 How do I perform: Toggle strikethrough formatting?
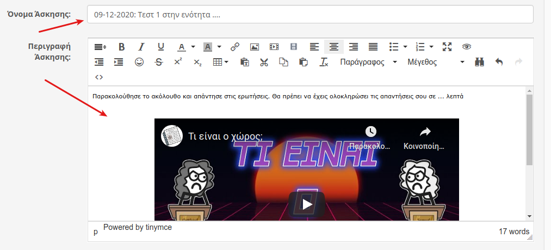(x=159, y=62)
